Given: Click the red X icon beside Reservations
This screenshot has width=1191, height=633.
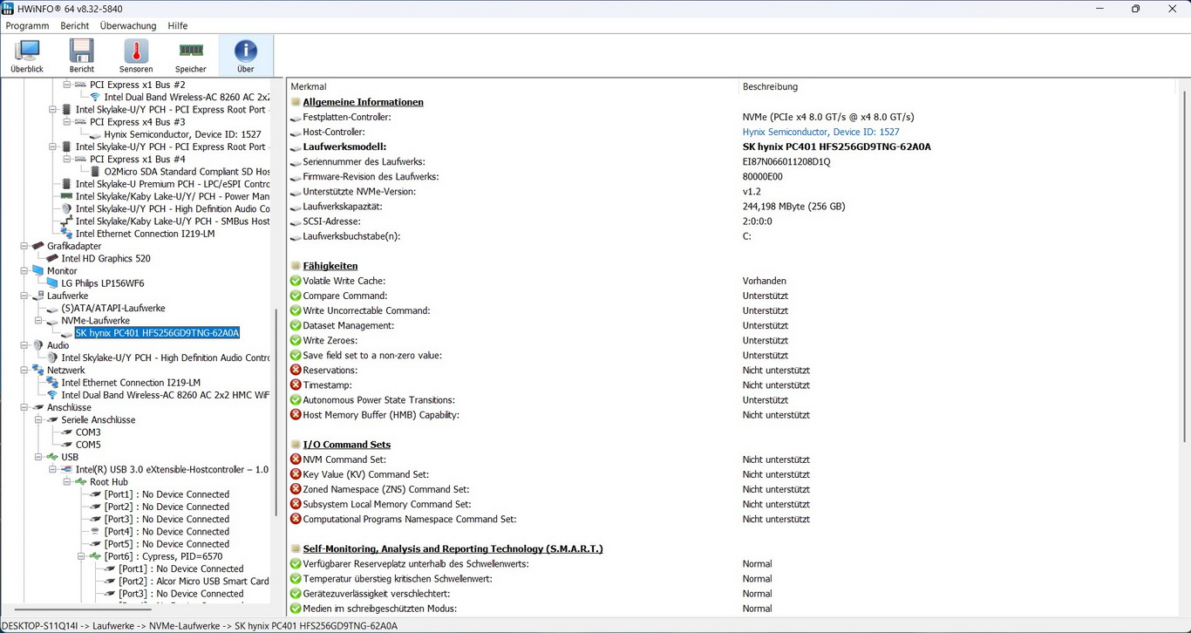Looking at the screenshot, I should pyautogui.click(x=296, y=371).
